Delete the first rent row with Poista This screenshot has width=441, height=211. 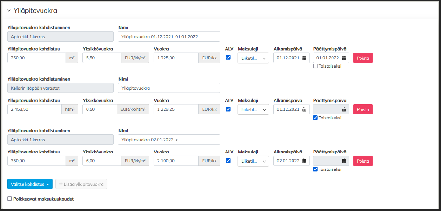coord(363,58)
